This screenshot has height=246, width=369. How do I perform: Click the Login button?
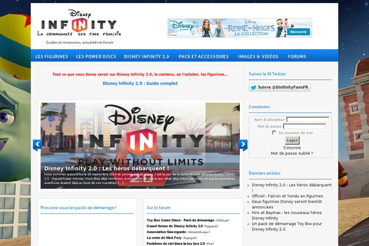tap(292, 140)
